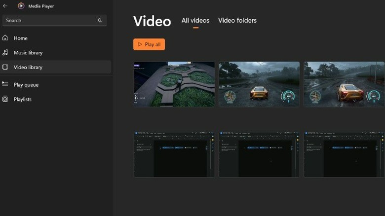Viewport: 385px width, 216px height.
Task: Click the Media Player app logo
Action: click(x=21, y=6)
